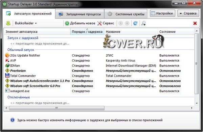Minimize the Startup Delayer window

pos(176,3)
